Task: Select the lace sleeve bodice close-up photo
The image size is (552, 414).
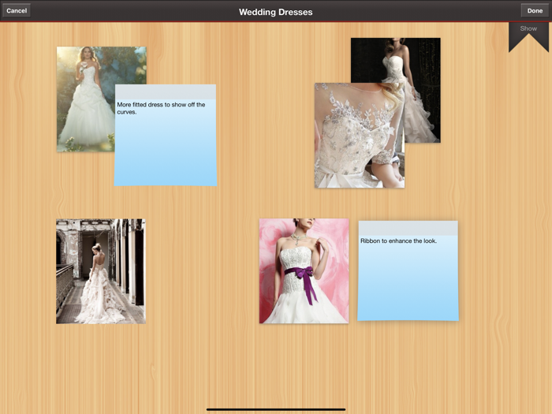Action: (x=360, y=136)
